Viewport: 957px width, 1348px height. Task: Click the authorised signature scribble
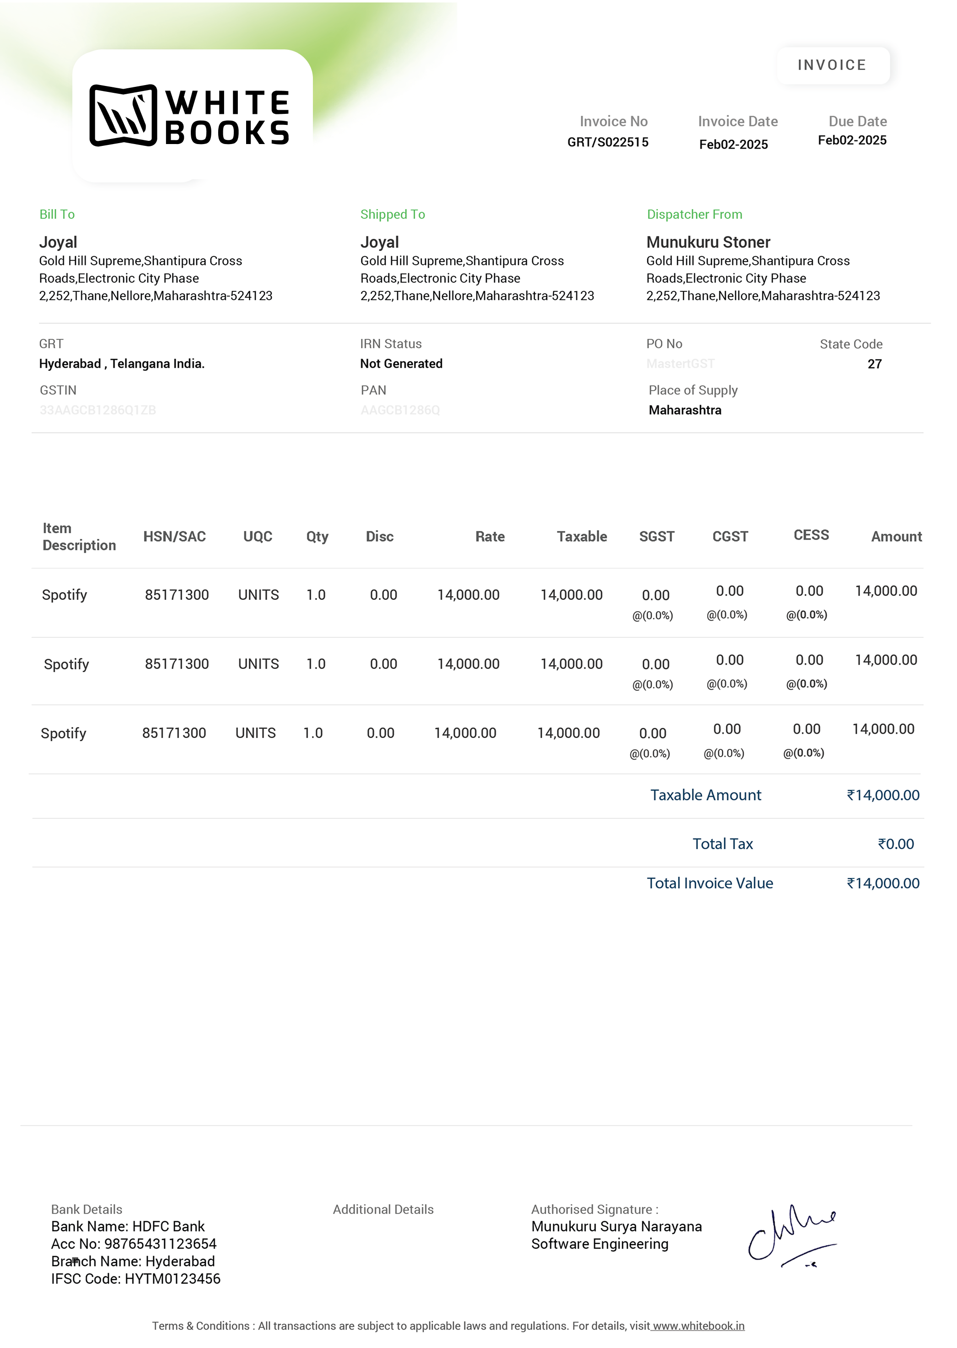(x=792, y=1237)
